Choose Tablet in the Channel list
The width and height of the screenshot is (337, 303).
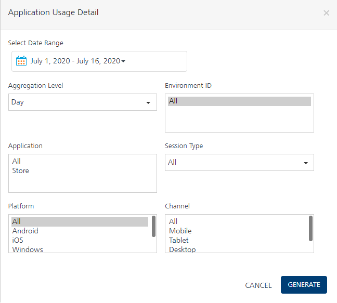click(x=179, y=241)
